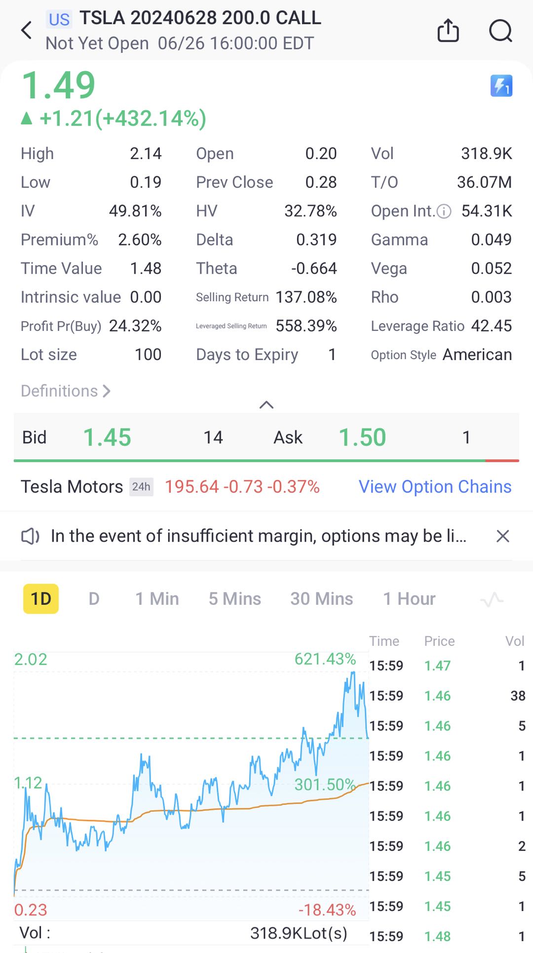Image resolution: width=533 pixels, height=953 pixels.
Task: Select the 1 Hour chart tab
Action: click(409, 599)
